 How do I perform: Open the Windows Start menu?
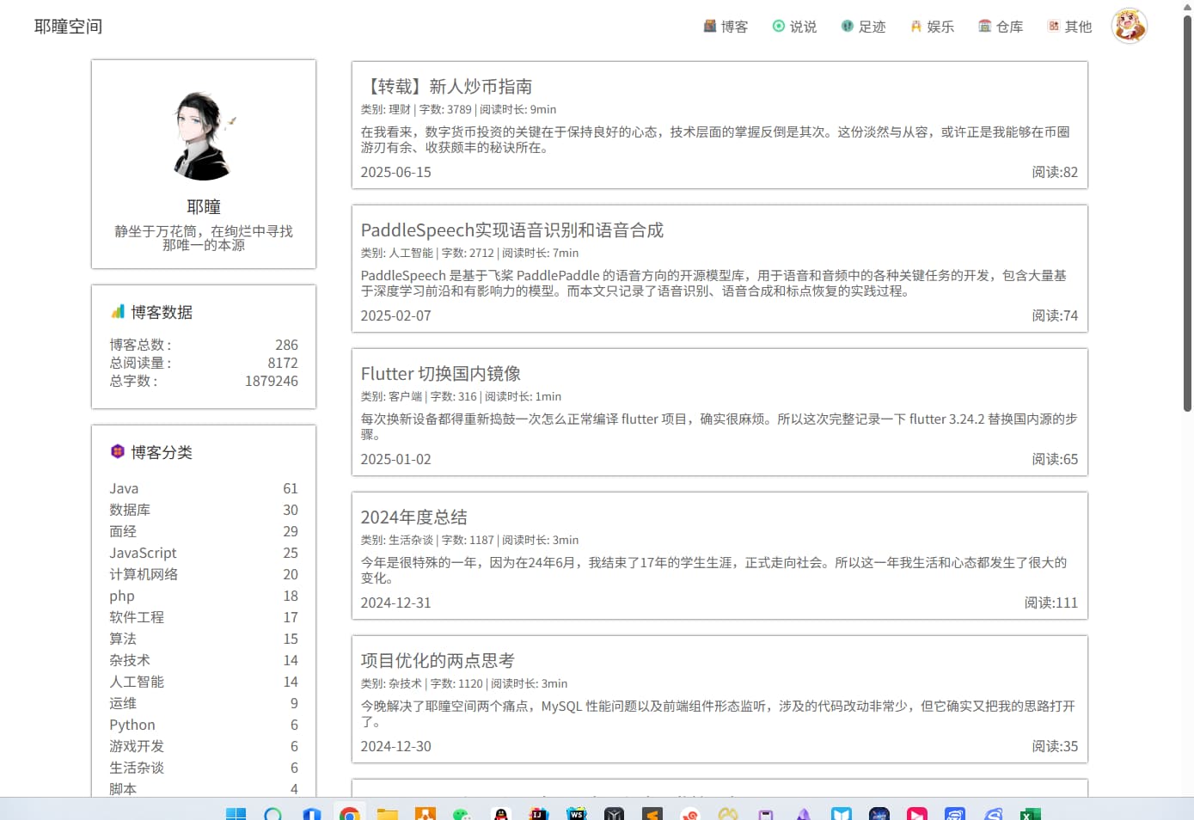(236, 813)
